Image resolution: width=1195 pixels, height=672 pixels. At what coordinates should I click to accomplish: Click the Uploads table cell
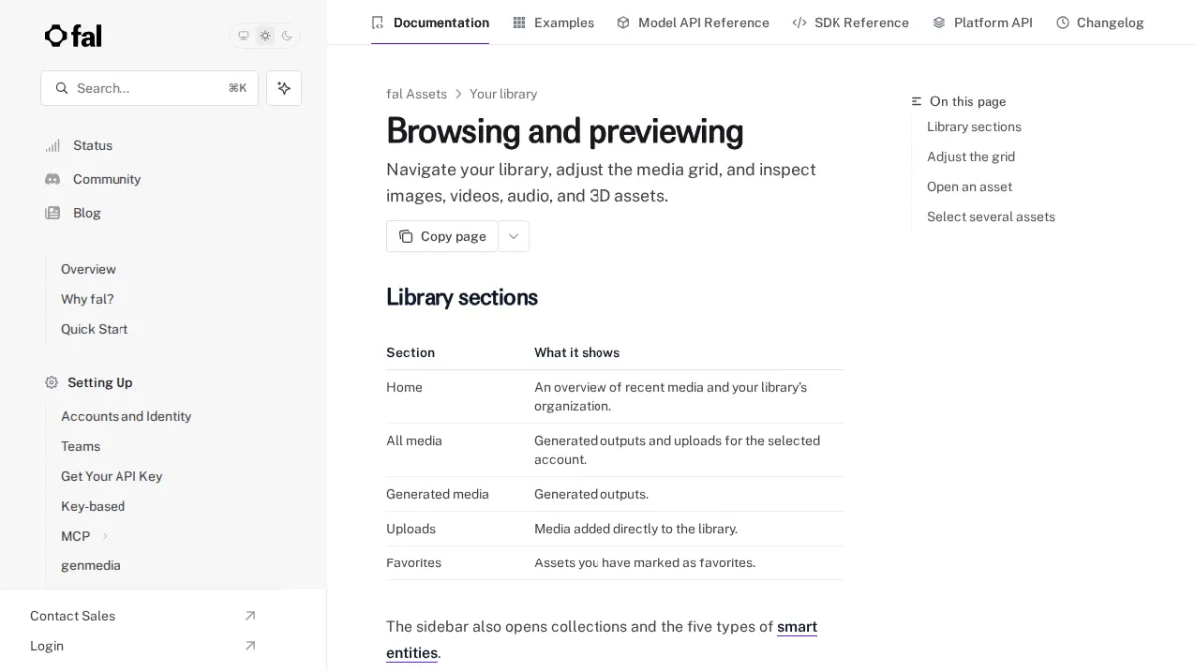[411, 529]
